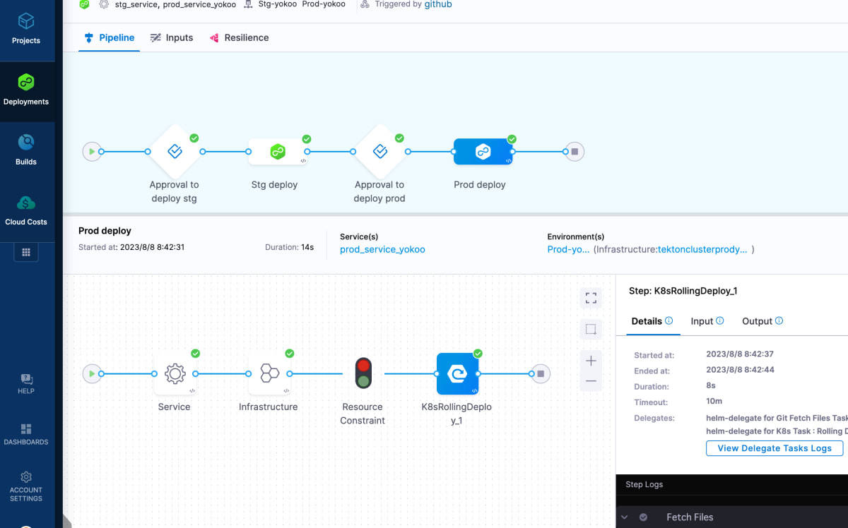Click the fit-to-selection canvas icon

pos(591,329)
